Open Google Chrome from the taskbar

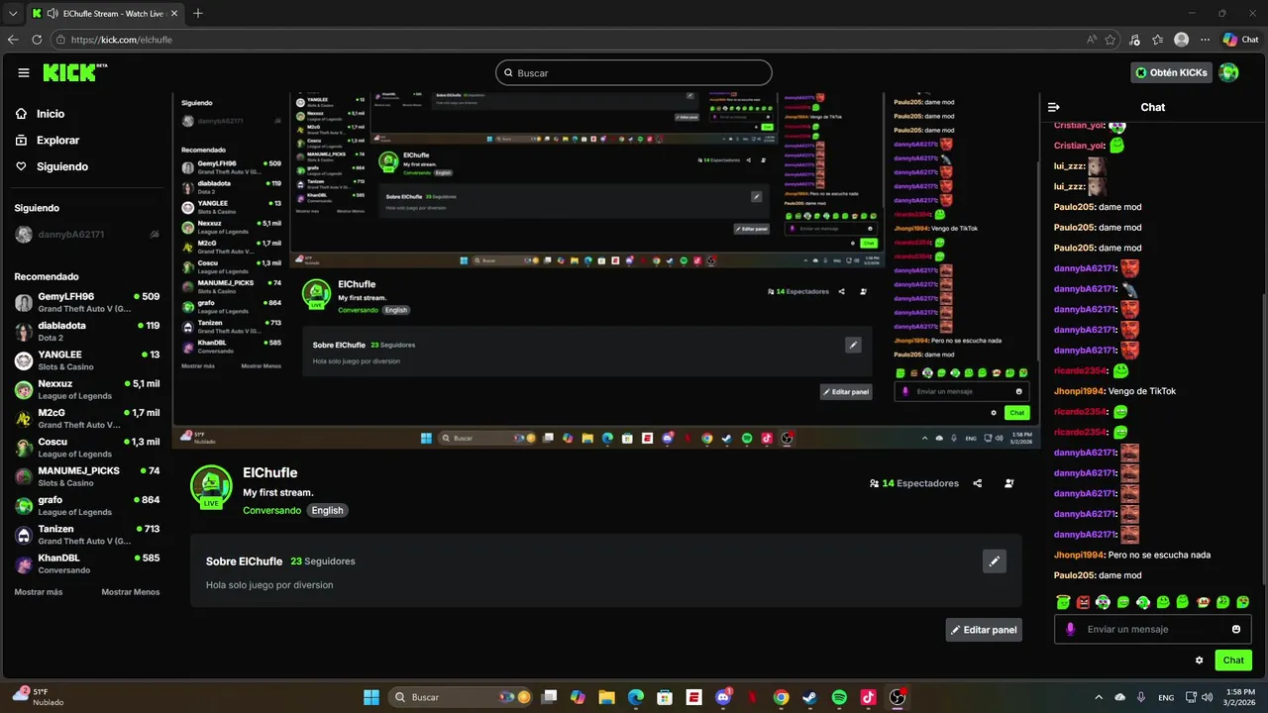[781, 697]
